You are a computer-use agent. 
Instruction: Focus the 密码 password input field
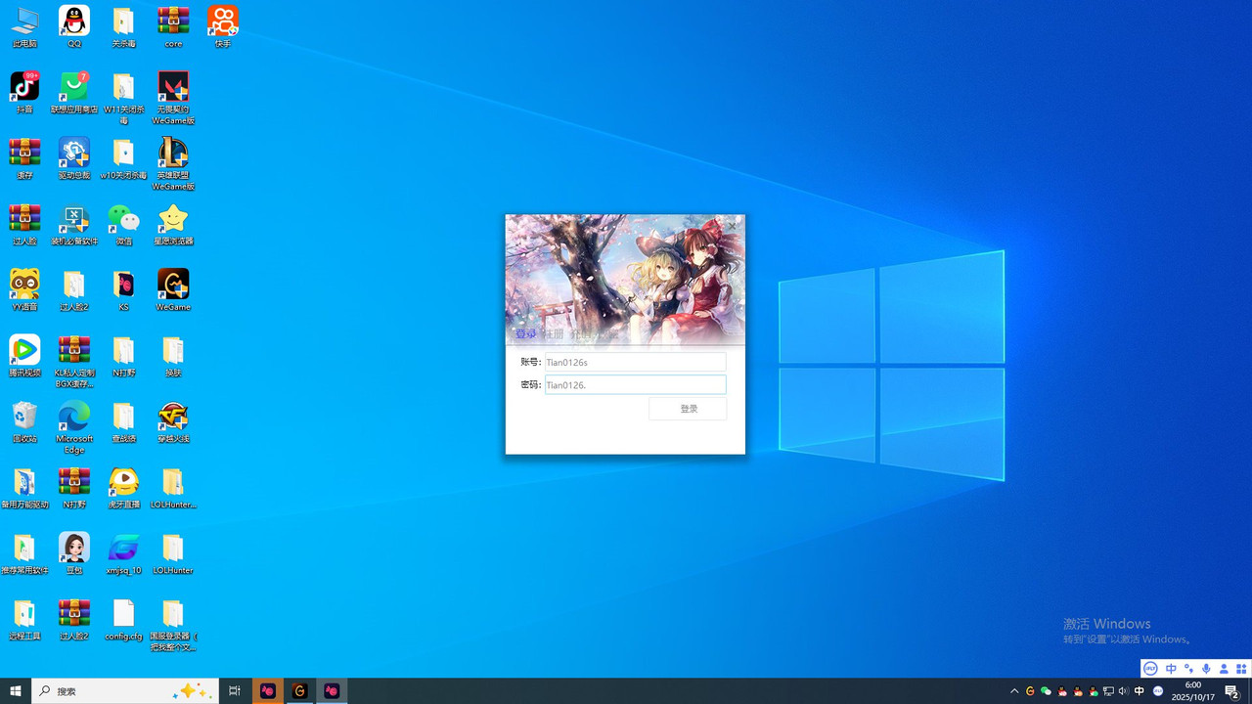coord(635,385)
